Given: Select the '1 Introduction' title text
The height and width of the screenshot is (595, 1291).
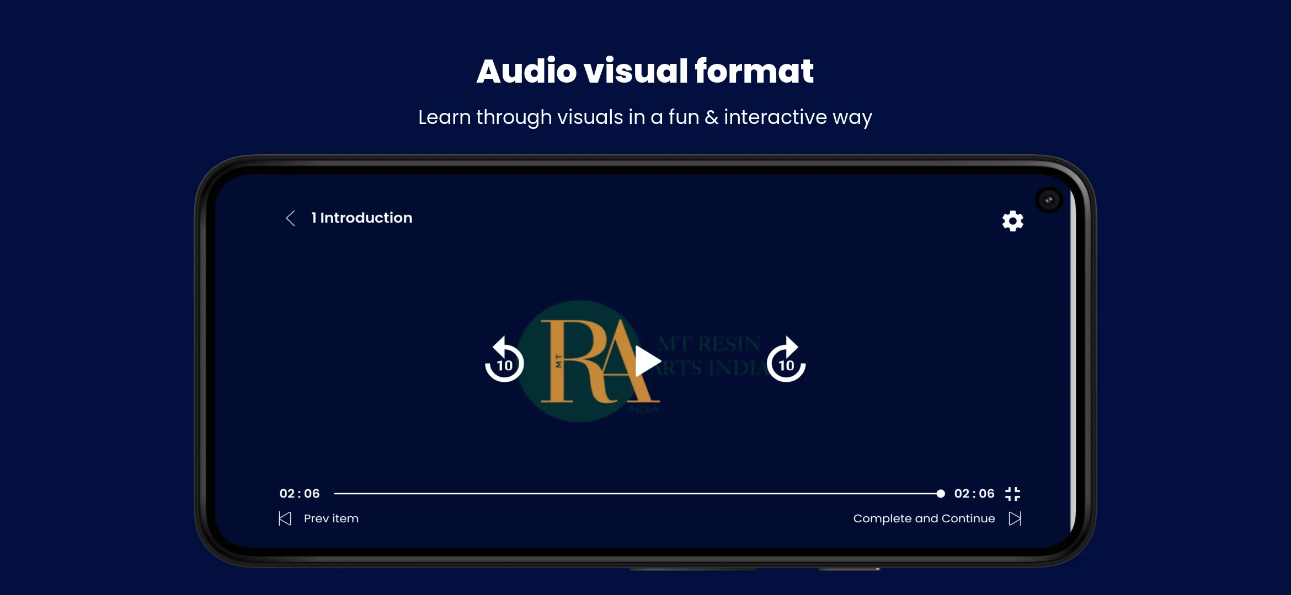Looking at the screenshot, I should pyautogui.click(x=362, y=218).
